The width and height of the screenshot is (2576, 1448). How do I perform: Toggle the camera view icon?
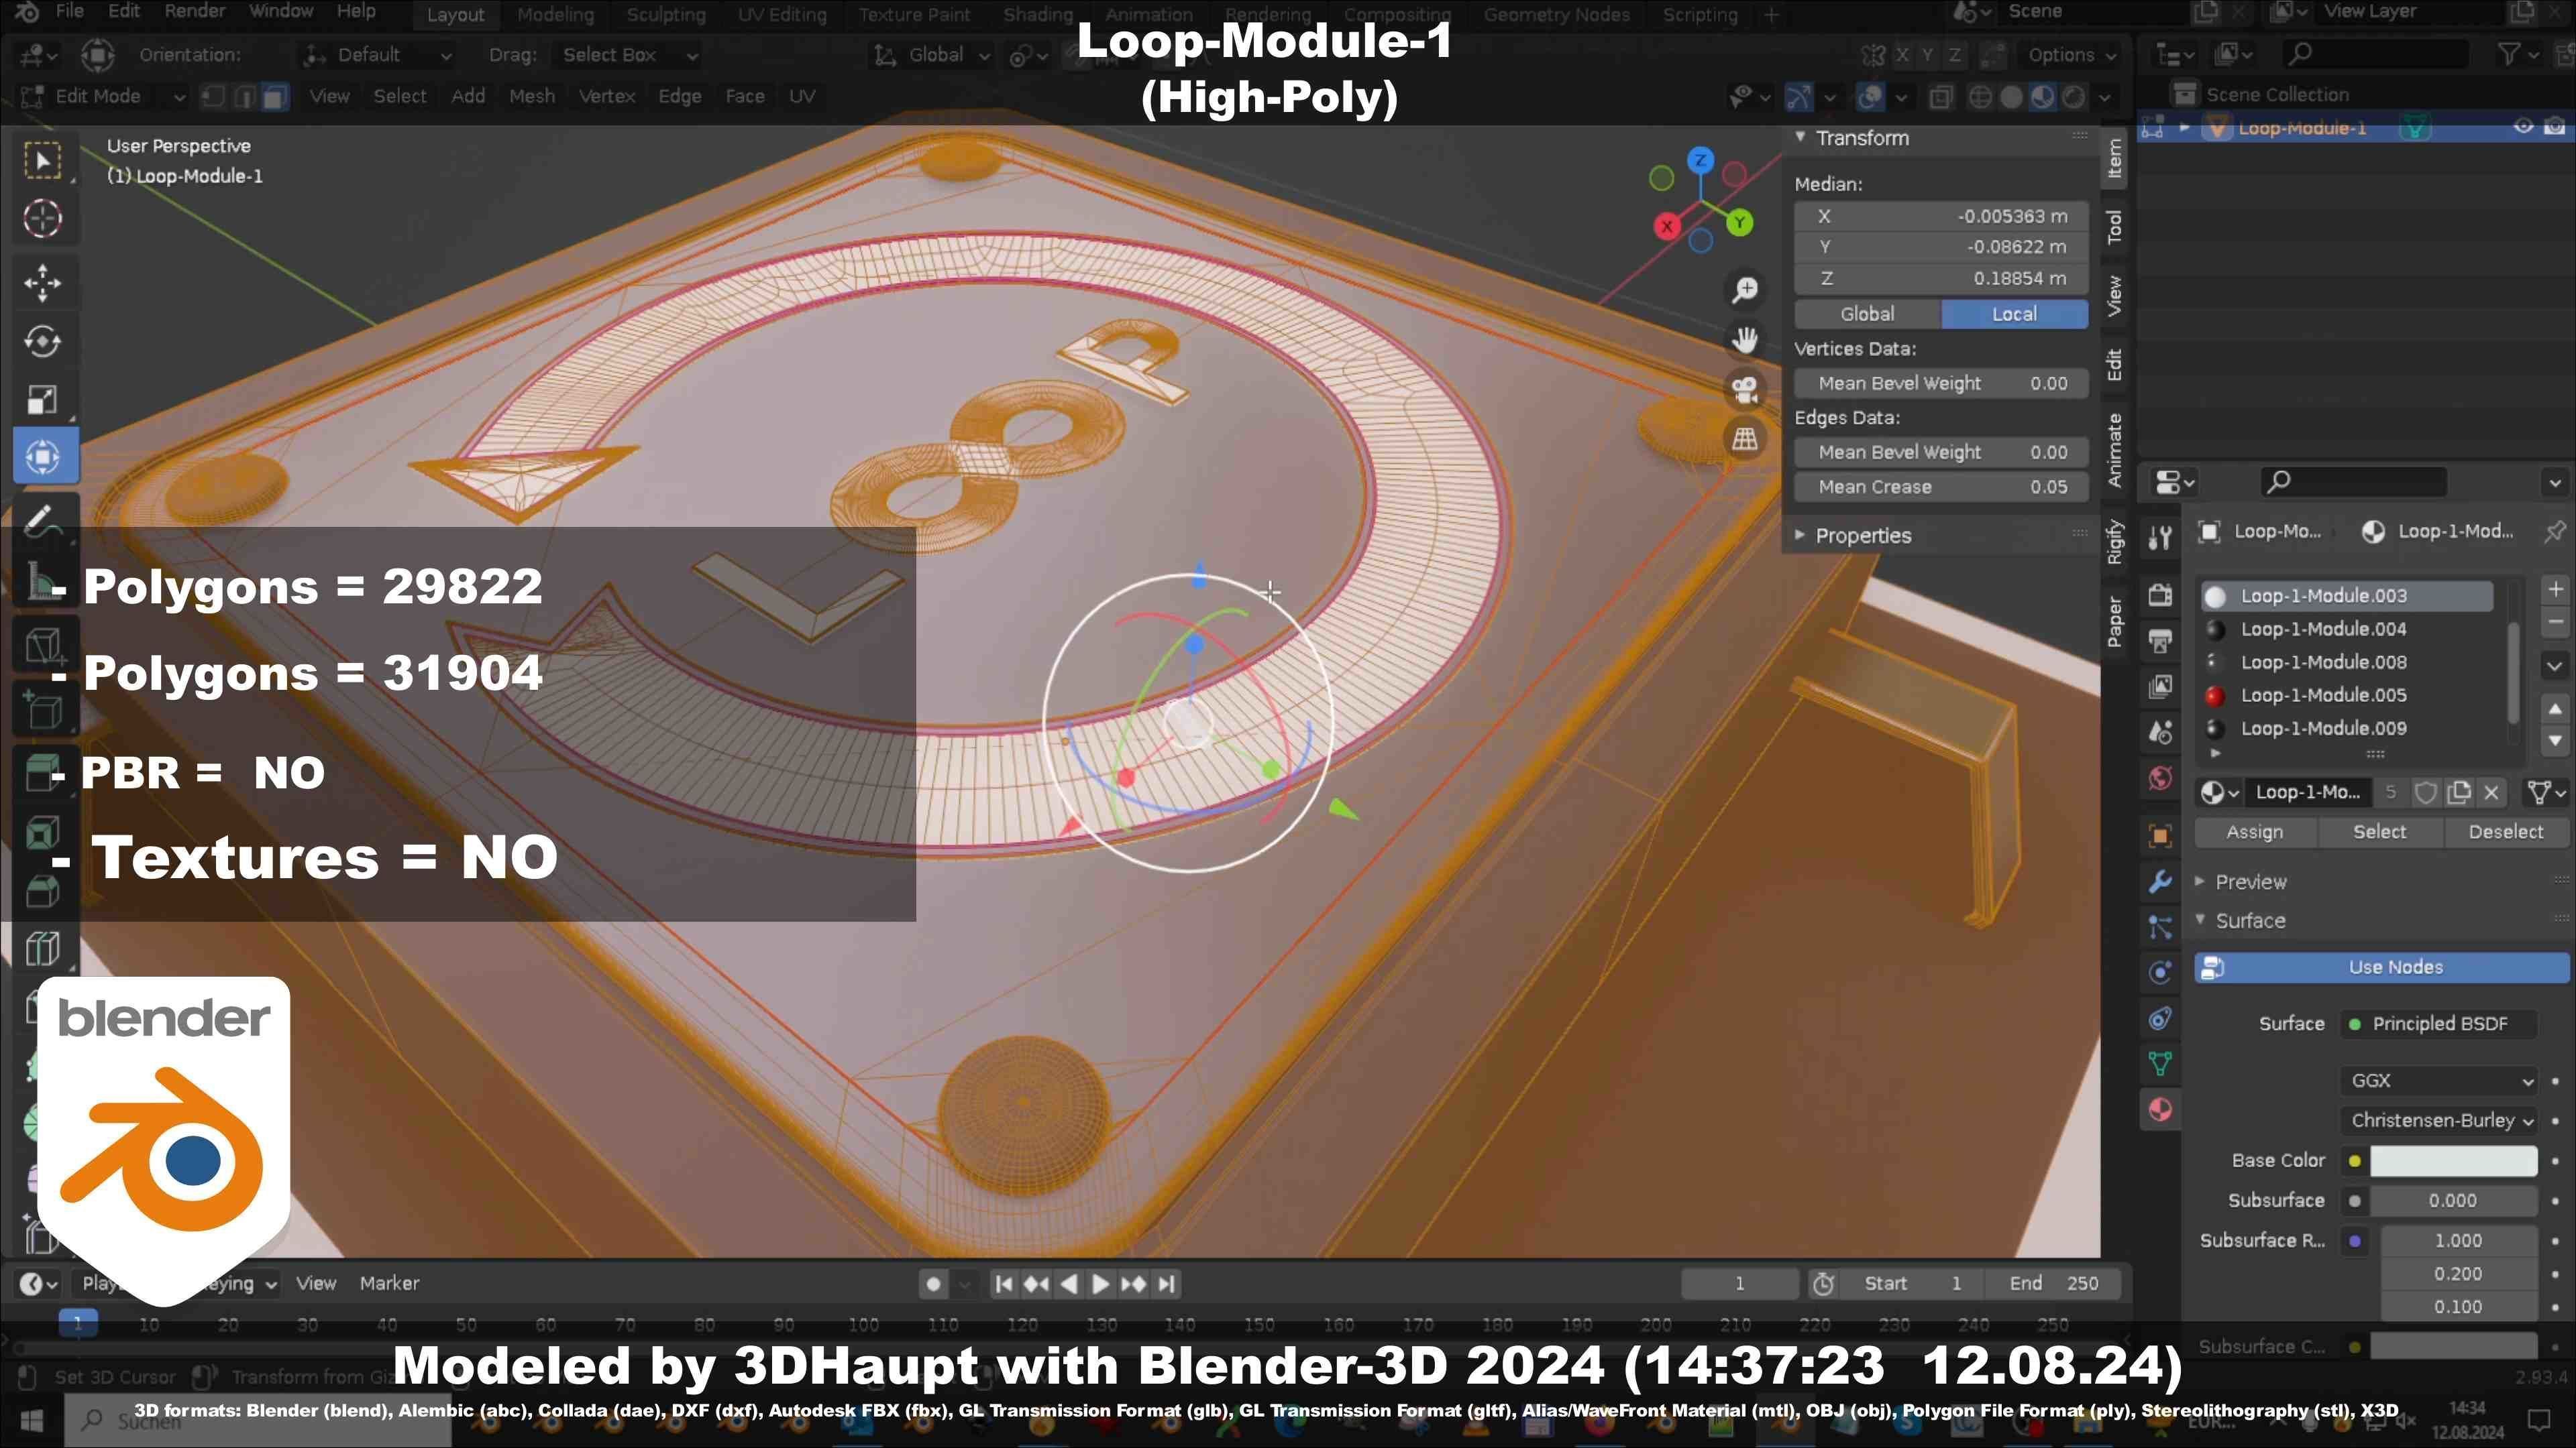pos(1745,389)
